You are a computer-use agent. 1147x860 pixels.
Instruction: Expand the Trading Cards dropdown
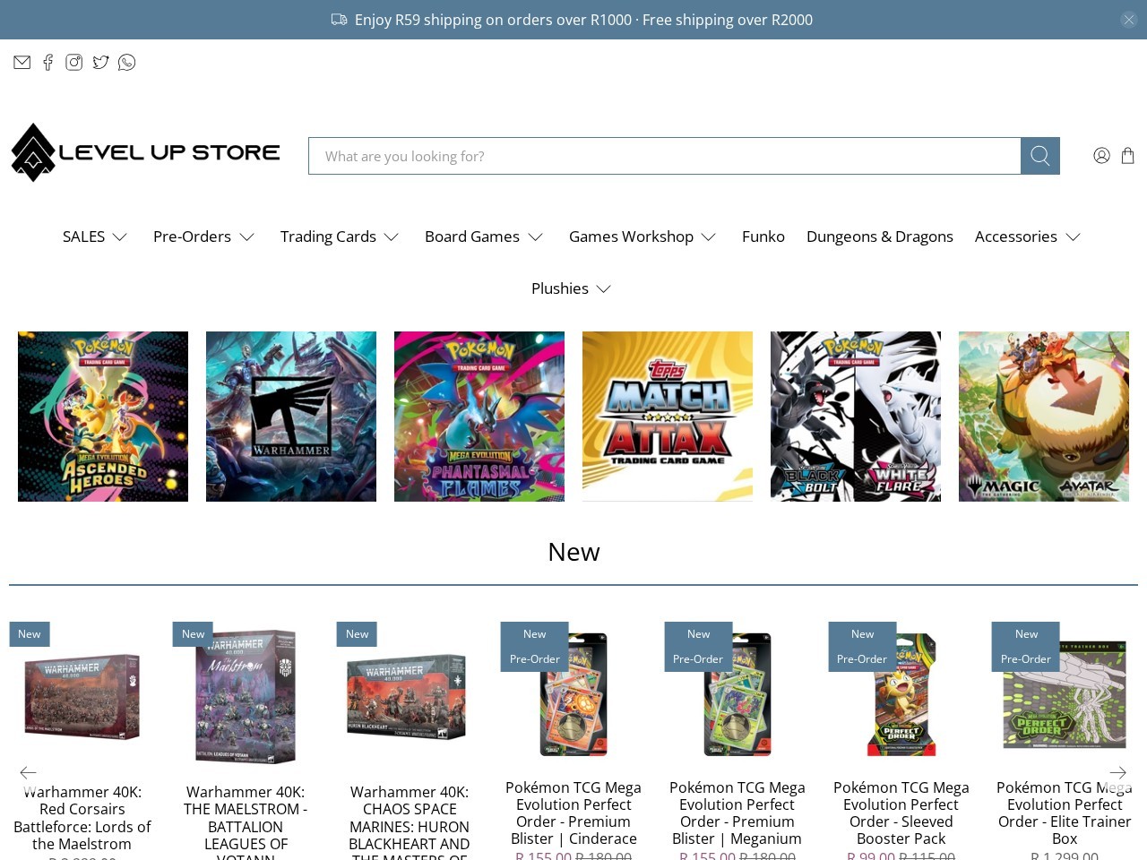[x=329, y=236]
